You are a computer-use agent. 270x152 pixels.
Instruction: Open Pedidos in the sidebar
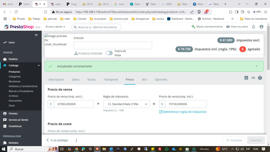pyautogui.click(x=13, y=59)
